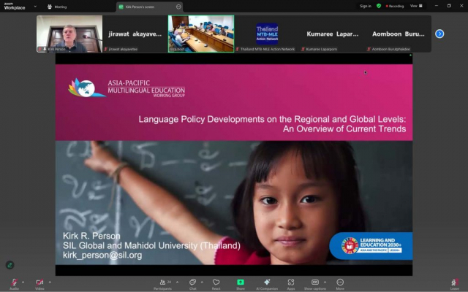The height and width of the screenshot is (292, 468).
Task: Open the Chat panel
Action: coord(192,283)
